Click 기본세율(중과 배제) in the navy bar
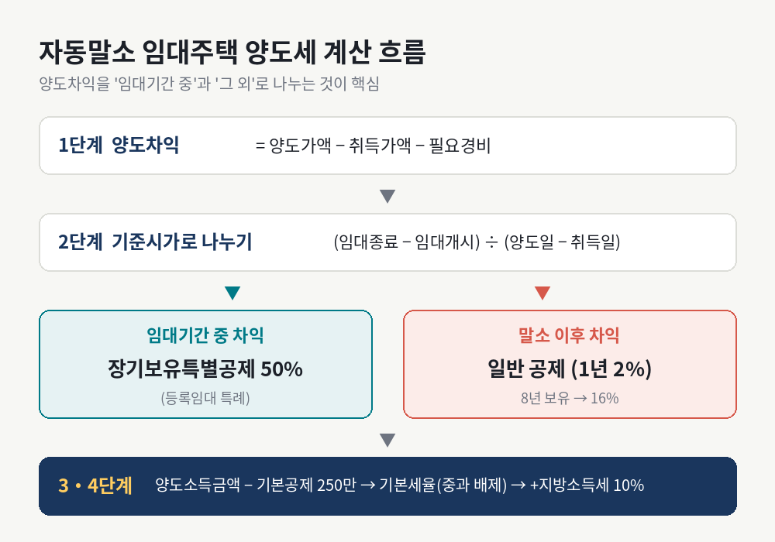775x542 pixels. click(443, 485)
